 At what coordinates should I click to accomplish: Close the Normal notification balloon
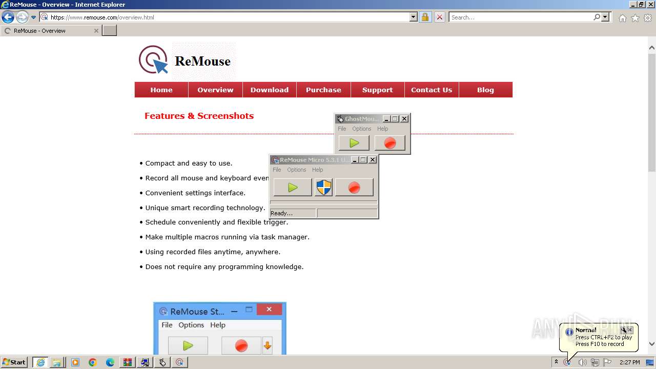click(x=630, y=330)
